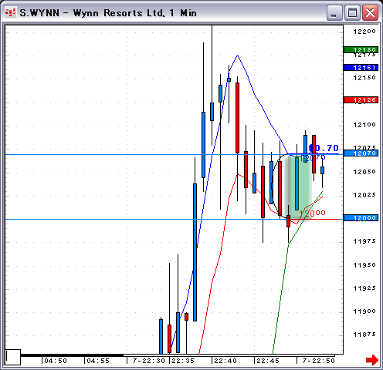The height and width of the screenshot is (370, 383).
Task: Click the green 12180 price marker
Action: coord(361,49)
